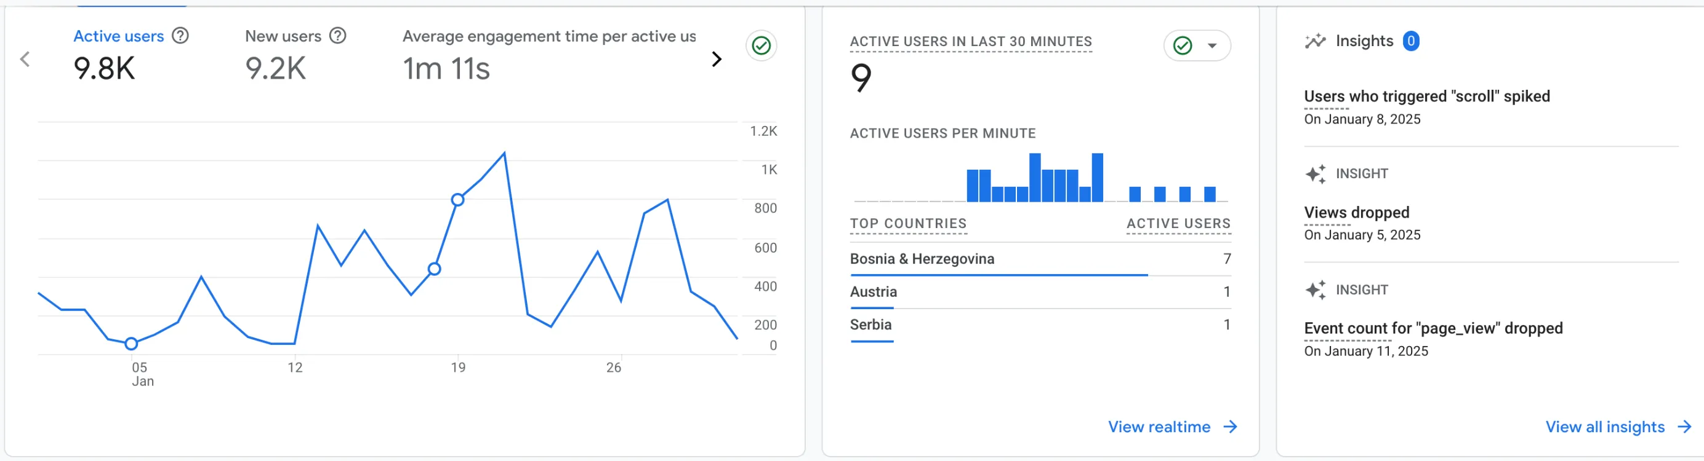Screen dimensions: 1704x461
Task: Click help icon beside New users
Action: [337, 36]
